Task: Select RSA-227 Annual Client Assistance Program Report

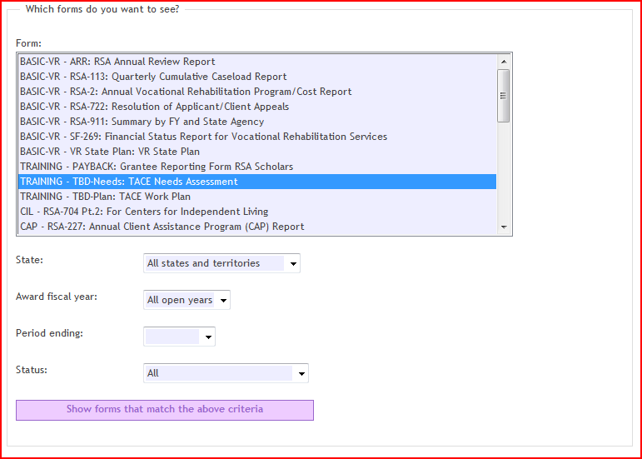Action: pyautogui.click(x=257, y=227)
